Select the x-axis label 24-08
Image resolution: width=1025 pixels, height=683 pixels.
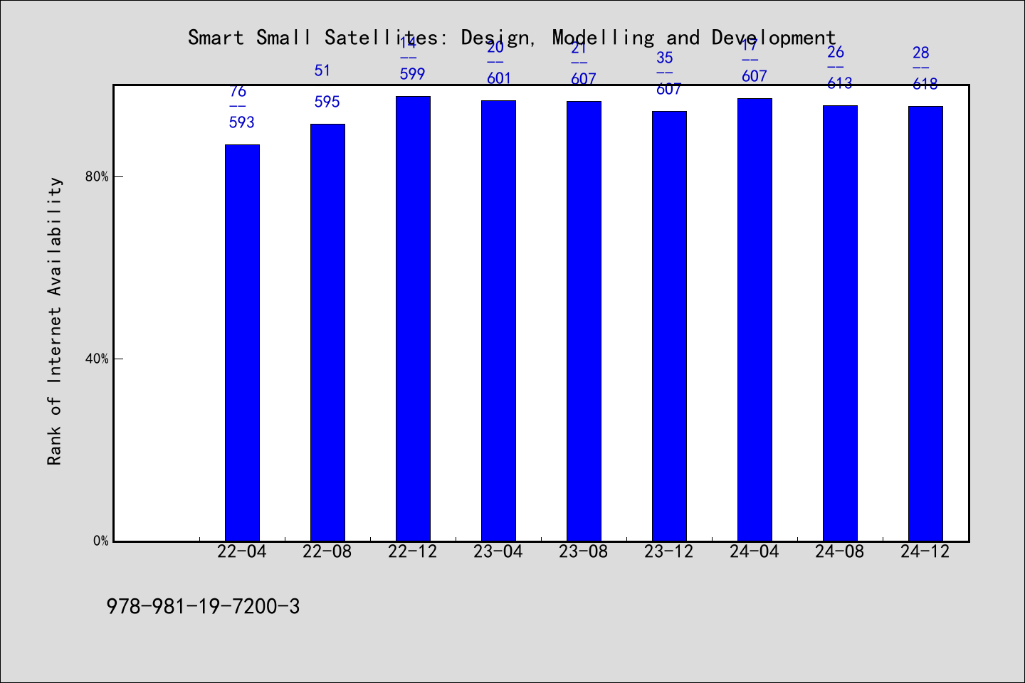[840, 552]
